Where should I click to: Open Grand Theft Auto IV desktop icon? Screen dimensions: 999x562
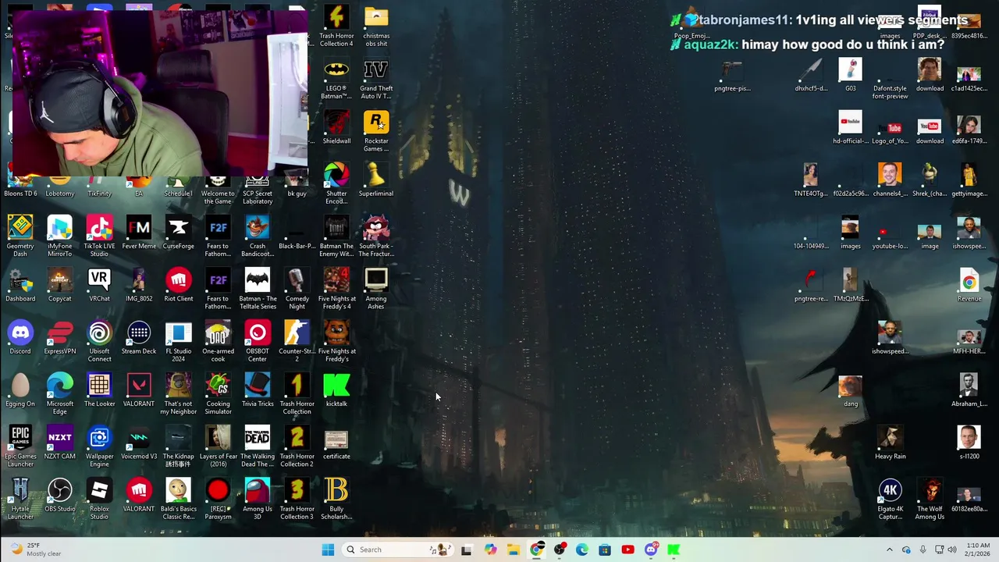point(376,78)
